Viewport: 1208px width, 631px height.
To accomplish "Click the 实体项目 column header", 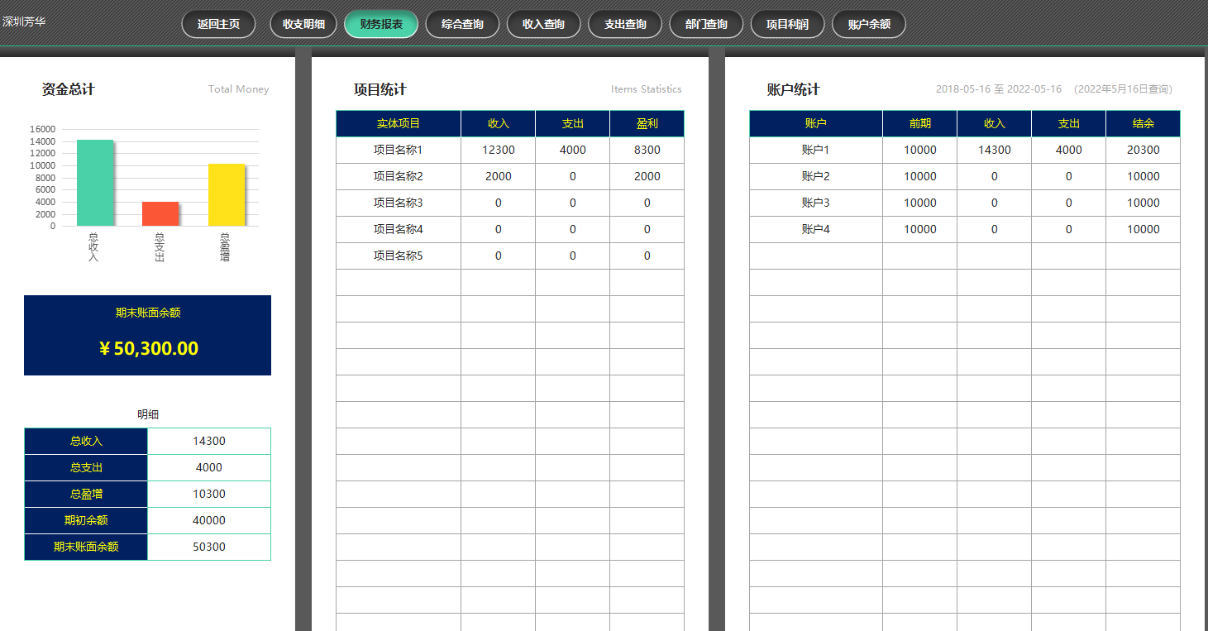I will coord(399,123).
